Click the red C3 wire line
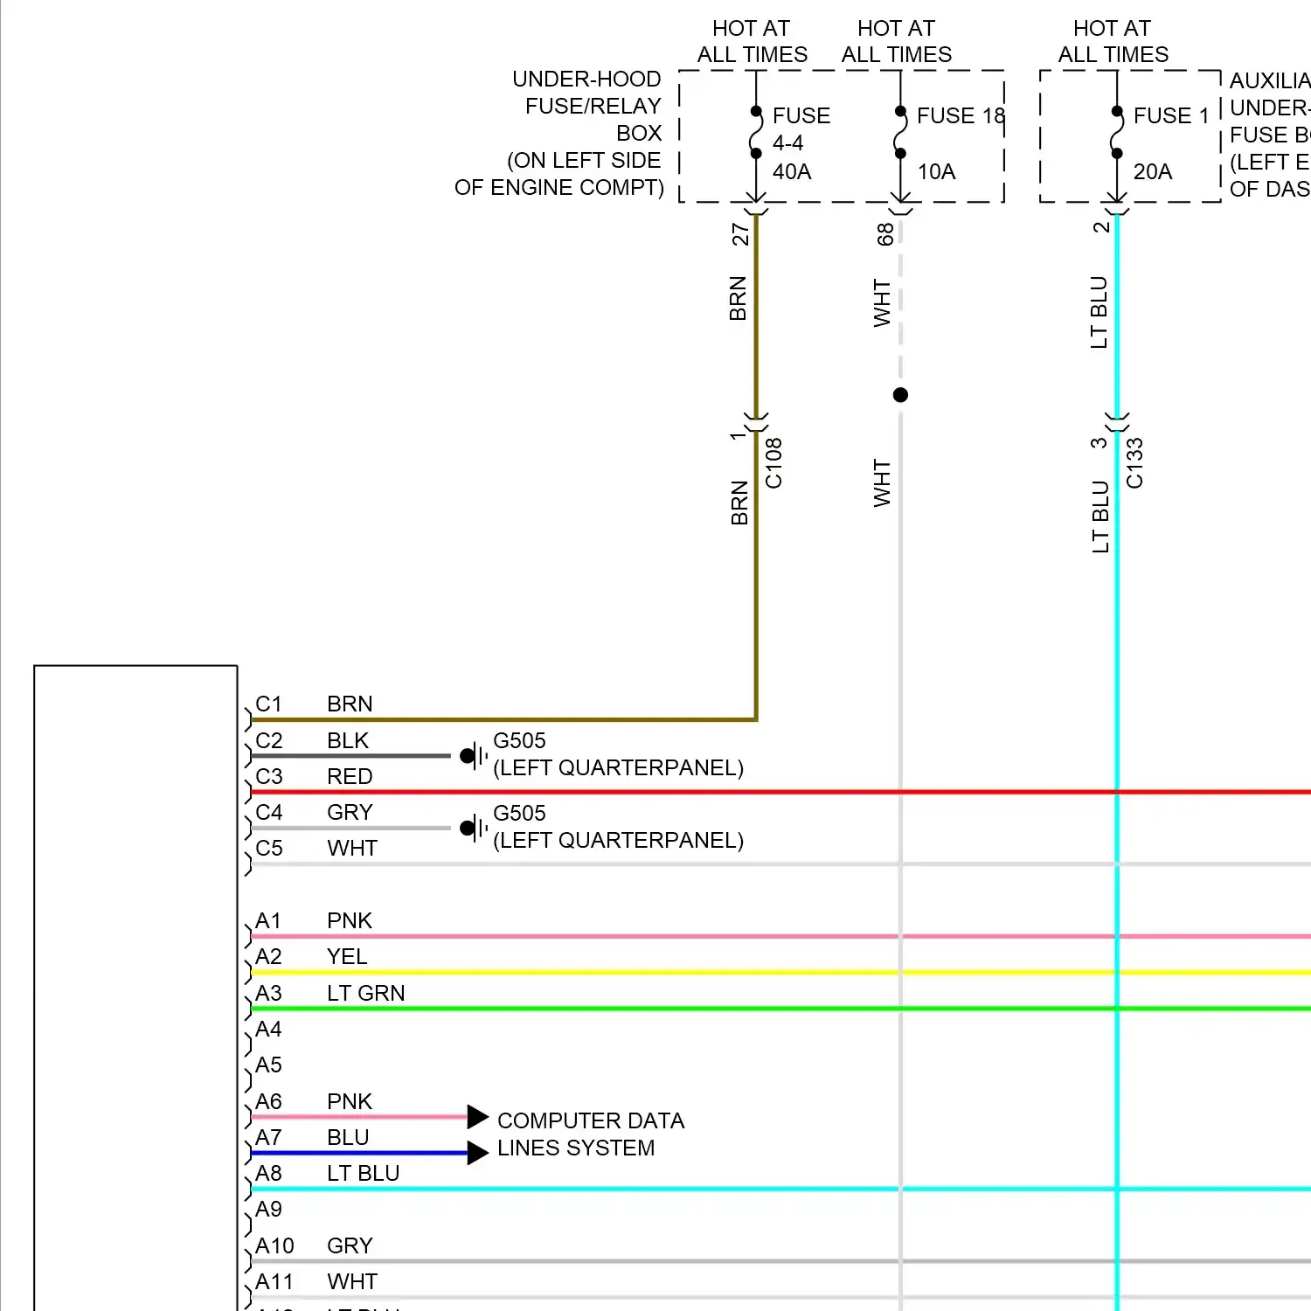 point(780,792)
